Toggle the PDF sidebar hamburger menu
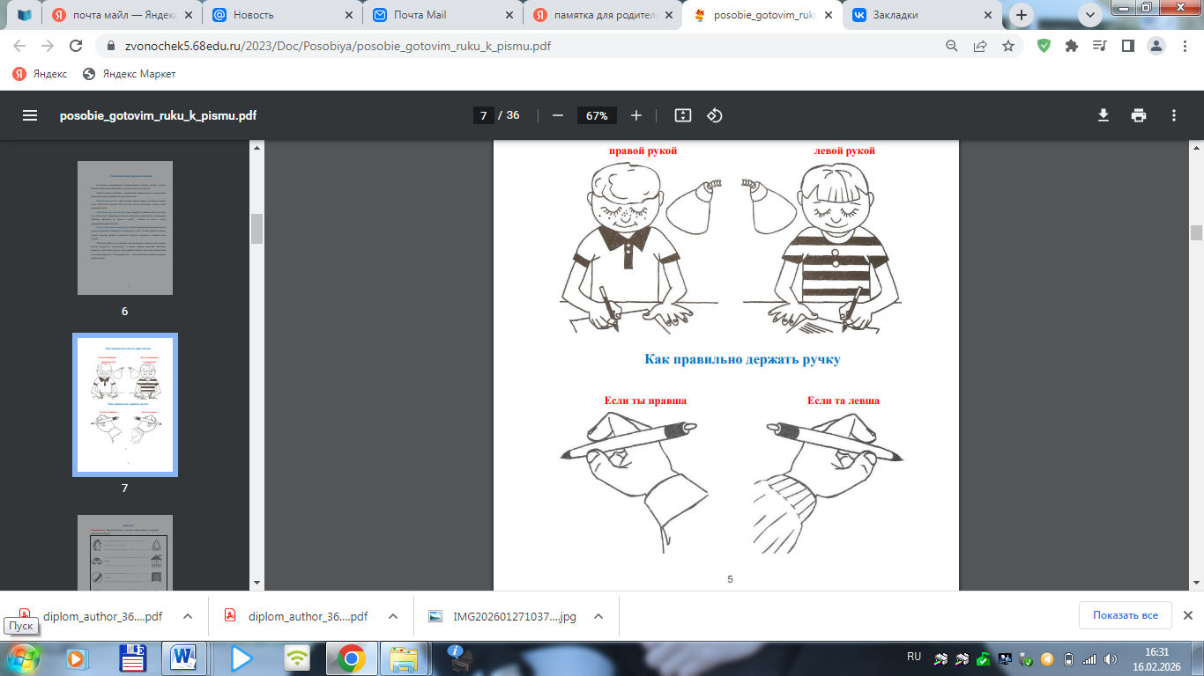This screenshot has width=1204, height=676. (x=30, y=115)
